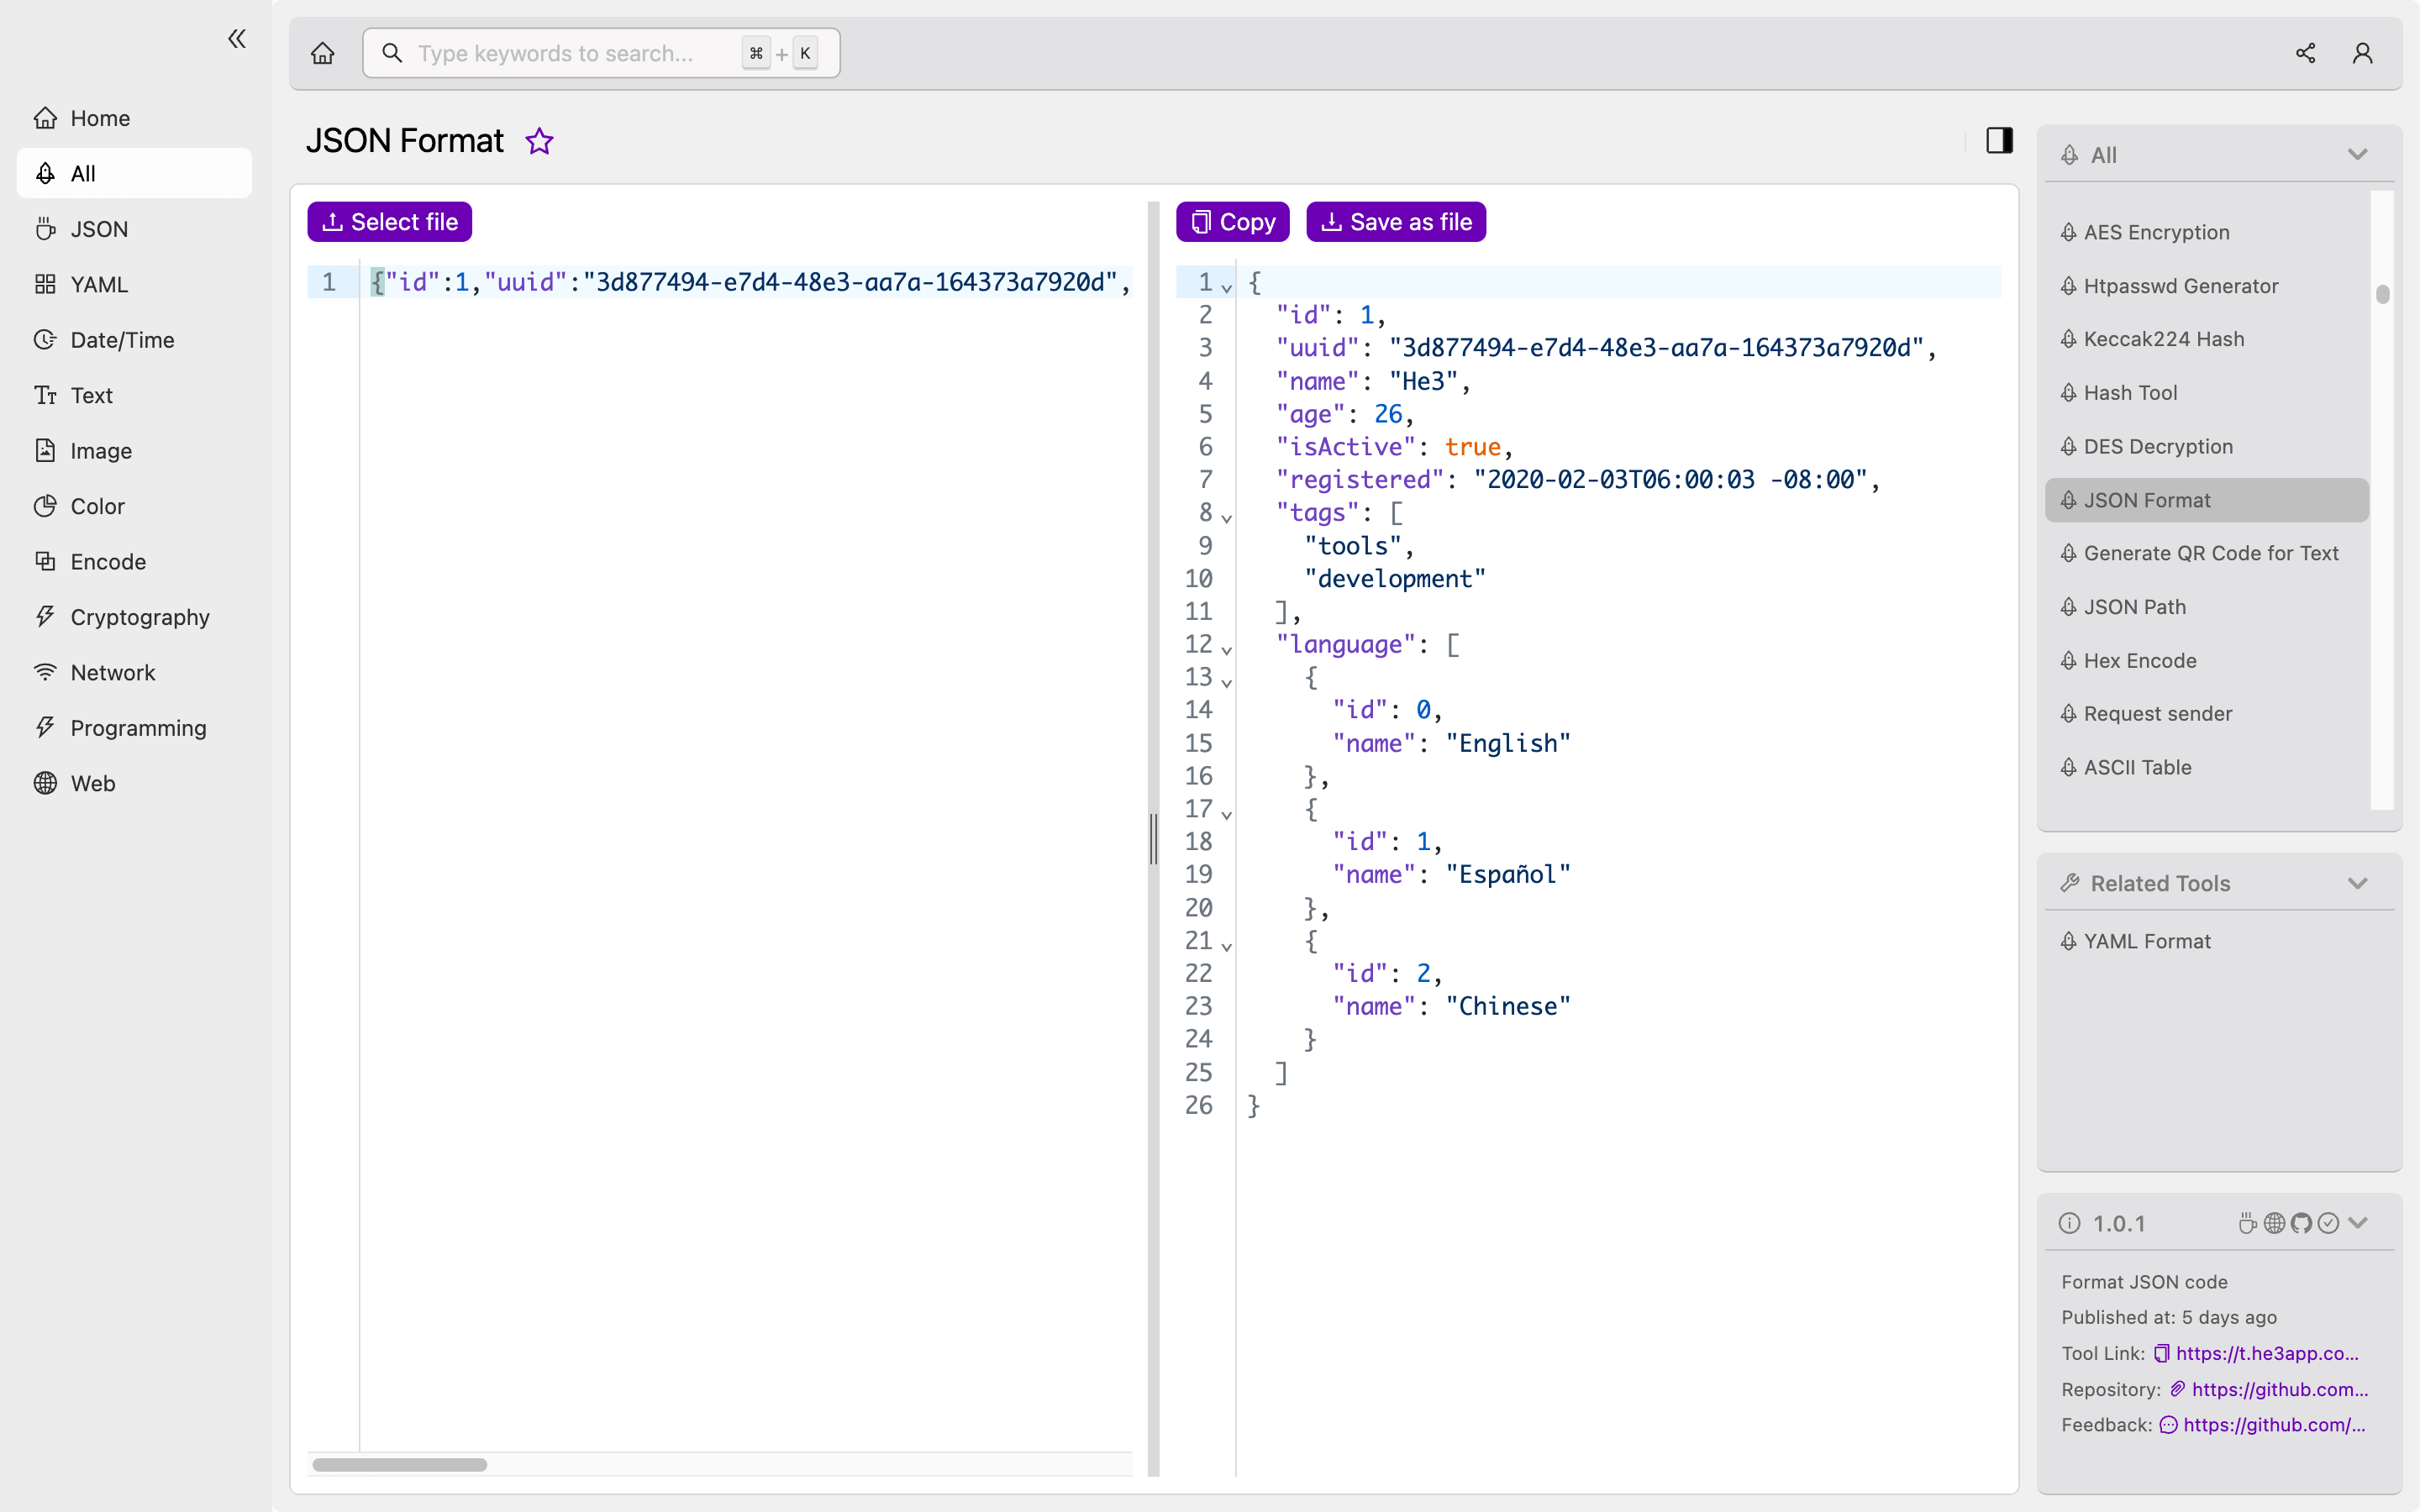This screenshot has width=2420, height=1512.
Task: Click the sidebar collapse toggle arrow
Action: (x=235, y=39)
